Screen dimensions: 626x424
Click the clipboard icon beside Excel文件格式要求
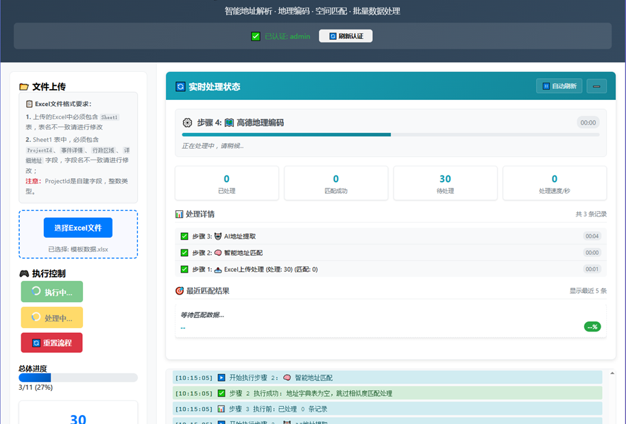coord(29,104)
